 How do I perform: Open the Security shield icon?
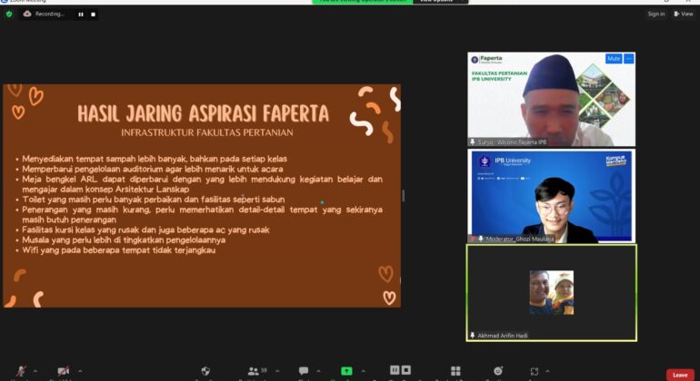pos(206,371)
